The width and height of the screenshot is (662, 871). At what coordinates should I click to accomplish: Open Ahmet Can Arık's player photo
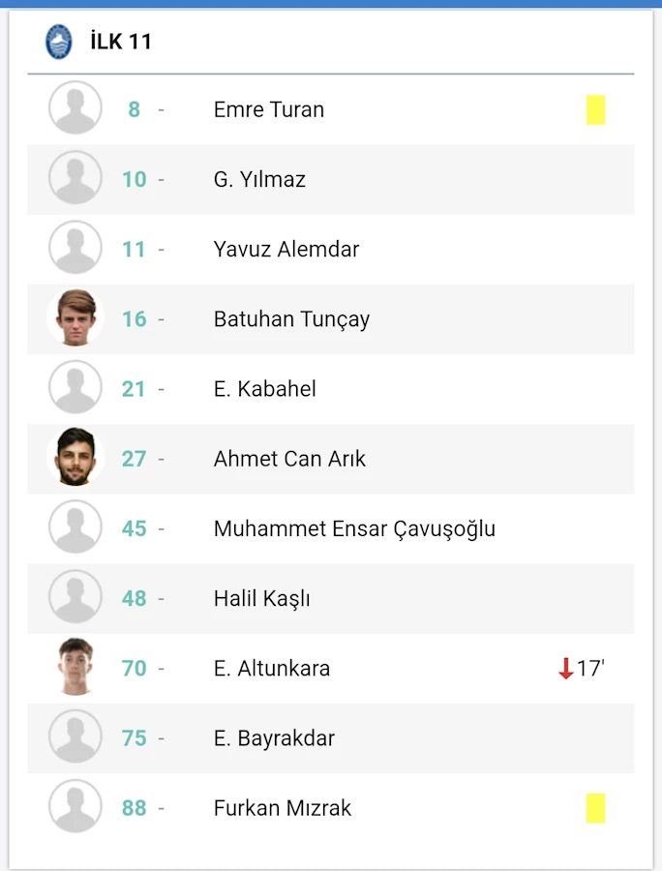pos(75,457)
